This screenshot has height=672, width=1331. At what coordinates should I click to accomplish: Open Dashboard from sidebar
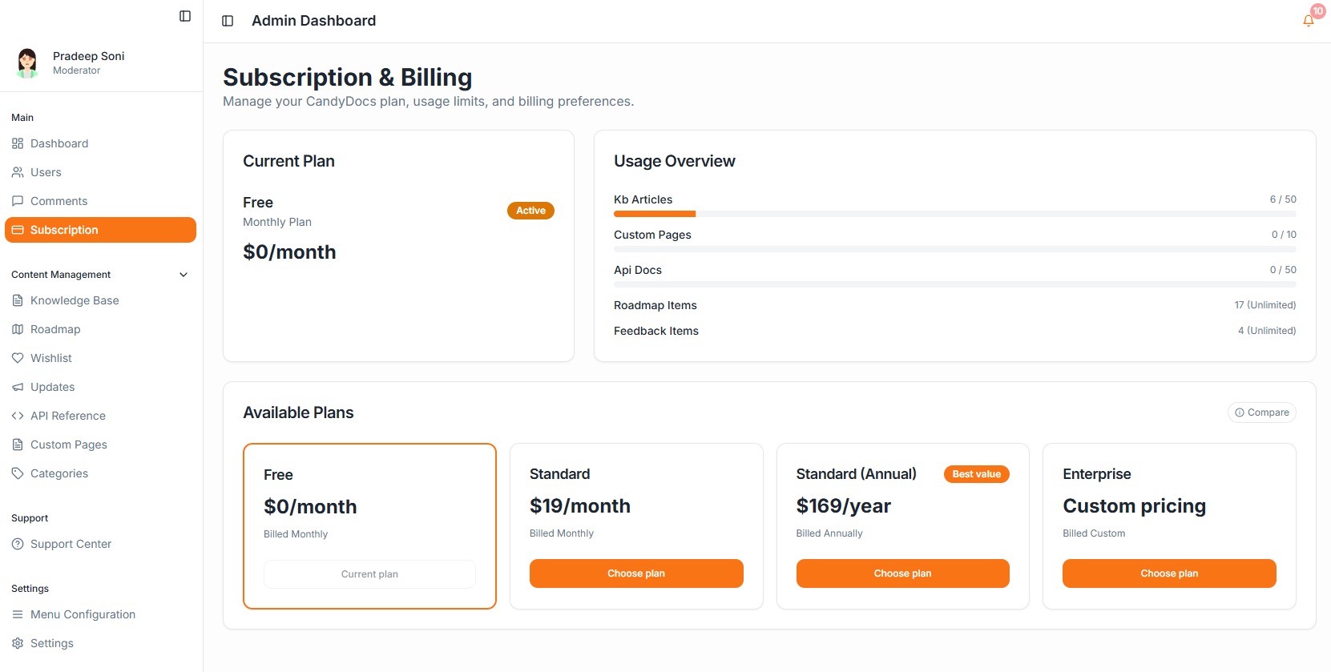click(x=59, y=143)
